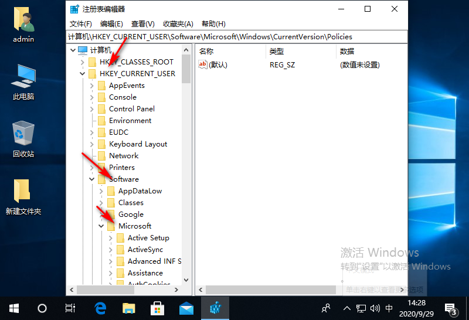The image size is (469, 320).
Task: Launch Microsoft Edge from taskbar
Action: pos(100,308)
